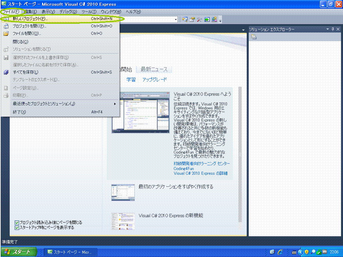The width and height of the screenshot is (343, 257).
Task: Click the keyboard language bar icon
Action: point(294,252)
